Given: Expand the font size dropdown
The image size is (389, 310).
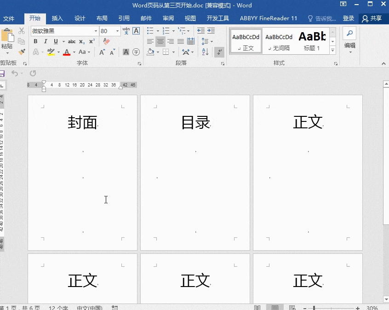Looking at the screenshot, I should [x=118, y=31].
